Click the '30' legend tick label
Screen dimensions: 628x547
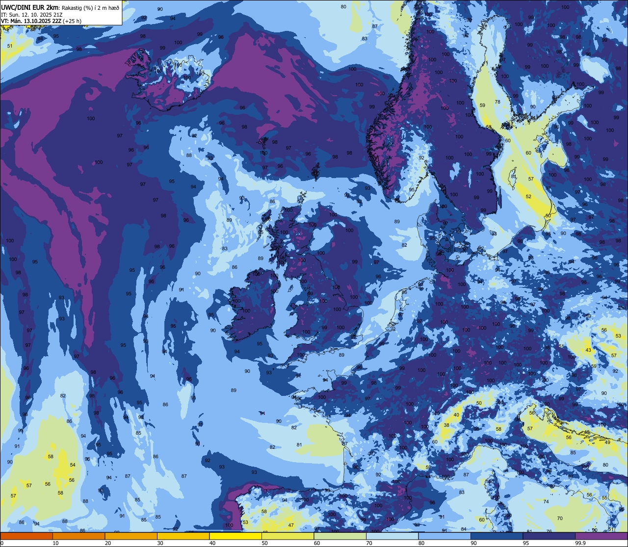click(160, 543)
